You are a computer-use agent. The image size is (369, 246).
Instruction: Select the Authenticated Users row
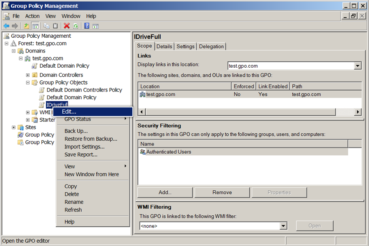tap(243, 152)
